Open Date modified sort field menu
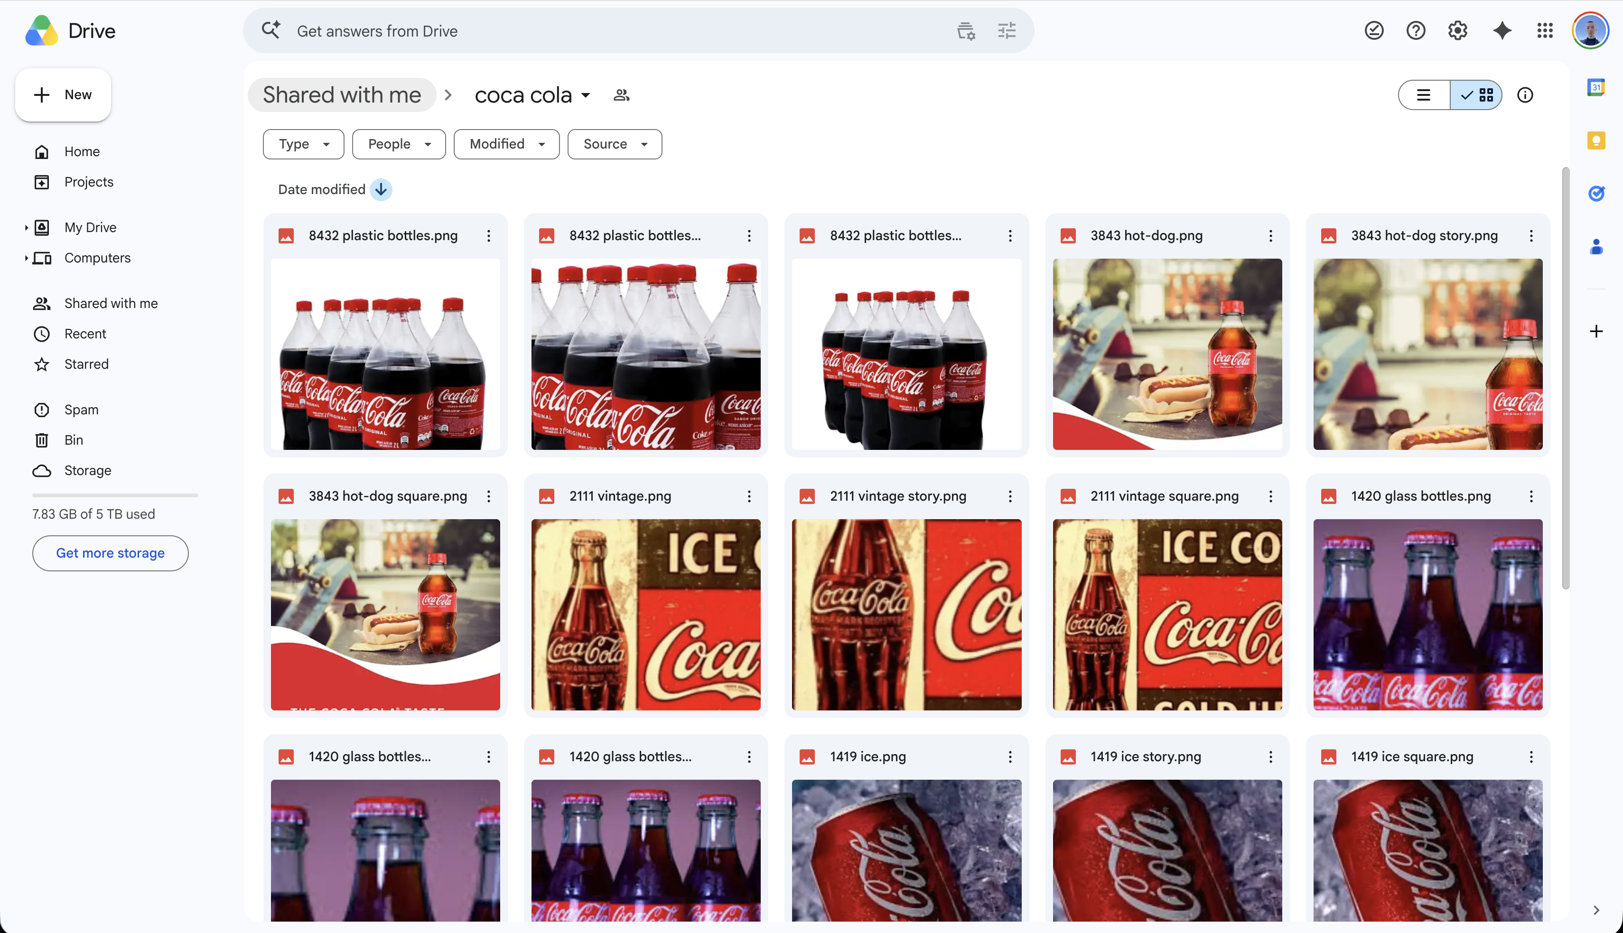This screenshot has height=933, width=1623. 322,190
